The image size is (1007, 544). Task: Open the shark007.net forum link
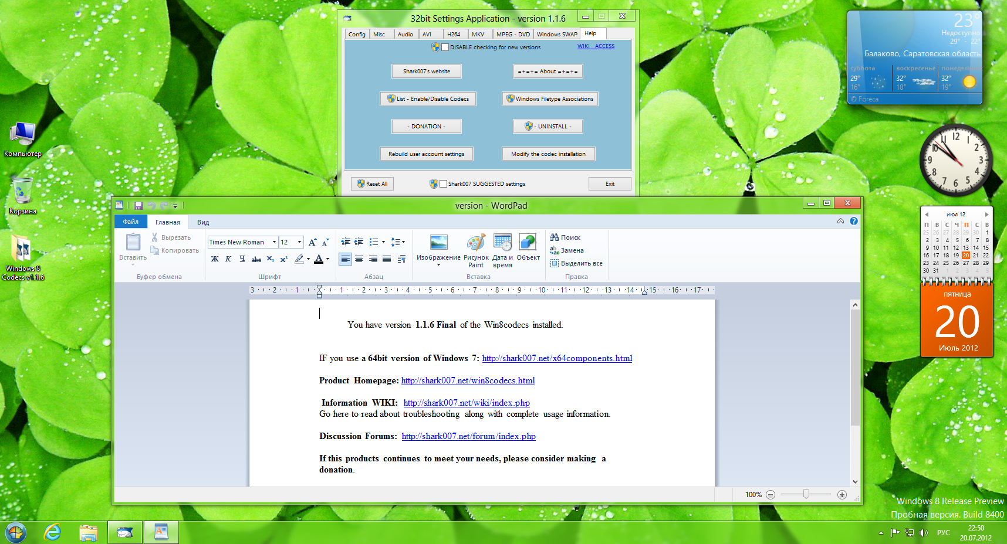(x=468, y=436)
